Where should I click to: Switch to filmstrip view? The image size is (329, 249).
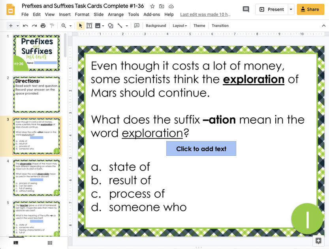coord(16,243)
